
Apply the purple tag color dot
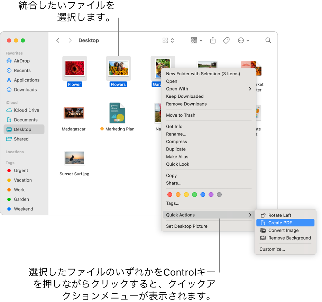(x=211, y=194)
